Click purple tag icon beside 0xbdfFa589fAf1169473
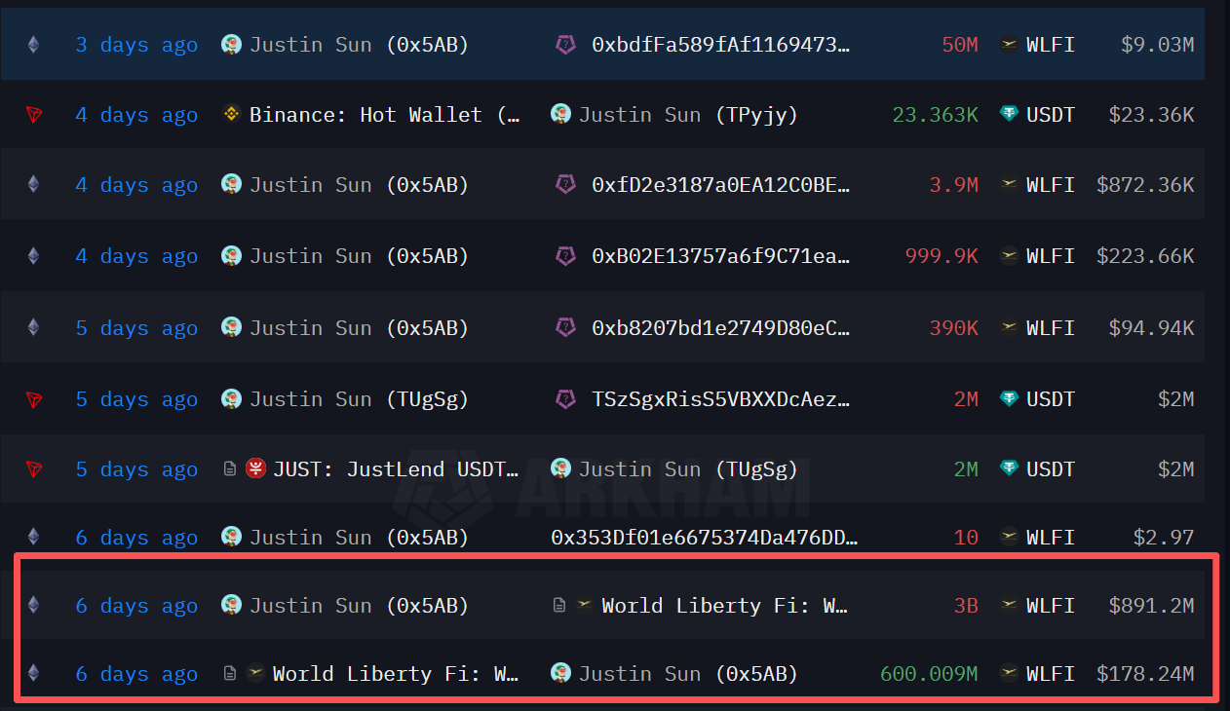1230x711 pixels. (565, 44)
